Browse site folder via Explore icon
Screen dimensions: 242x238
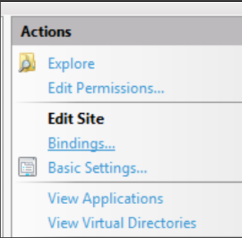(27, 63)
